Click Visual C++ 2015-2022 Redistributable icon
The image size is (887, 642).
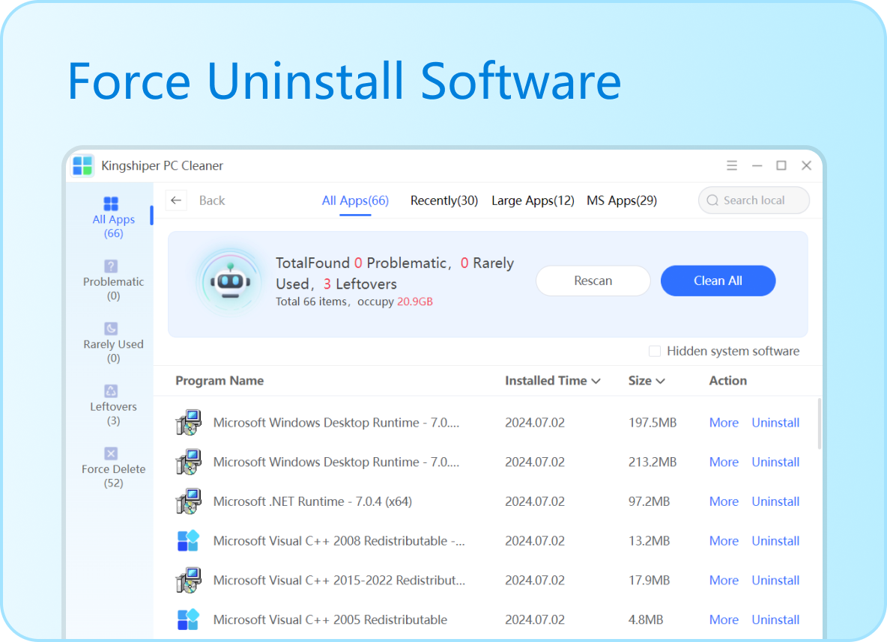188,581
